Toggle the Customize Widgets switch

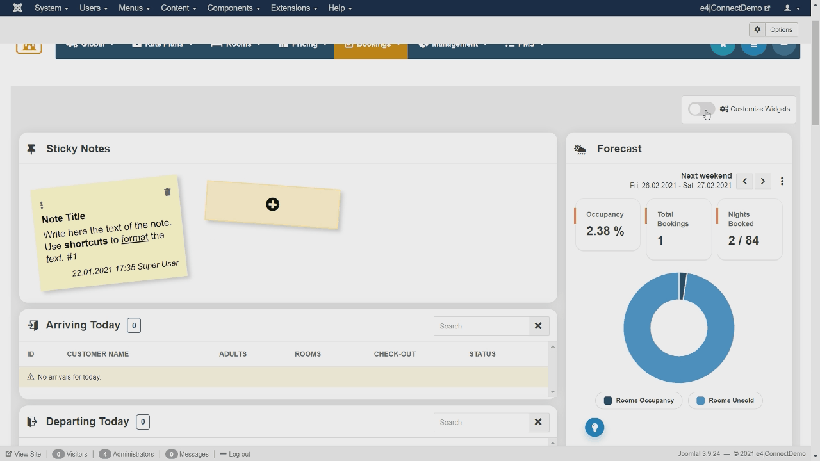point(701,109)
